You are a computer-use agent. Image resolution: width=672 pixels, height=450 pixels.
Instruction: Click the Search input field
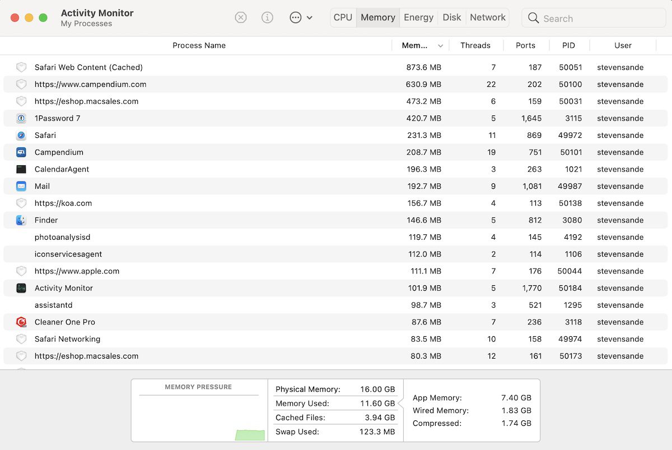tap(599, 18)
